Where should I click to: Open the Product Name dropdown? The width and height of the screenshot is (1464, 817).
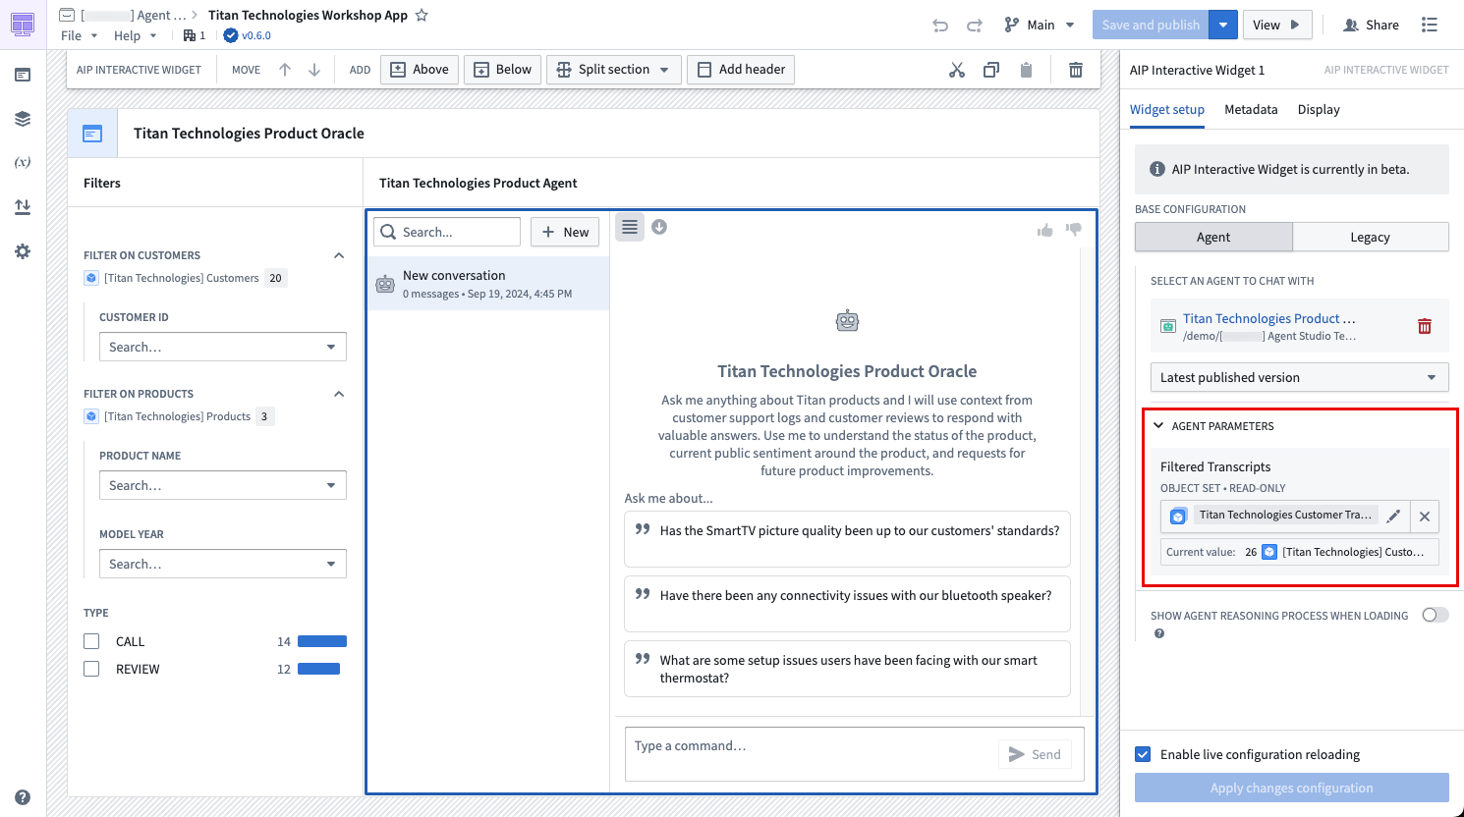223,485
